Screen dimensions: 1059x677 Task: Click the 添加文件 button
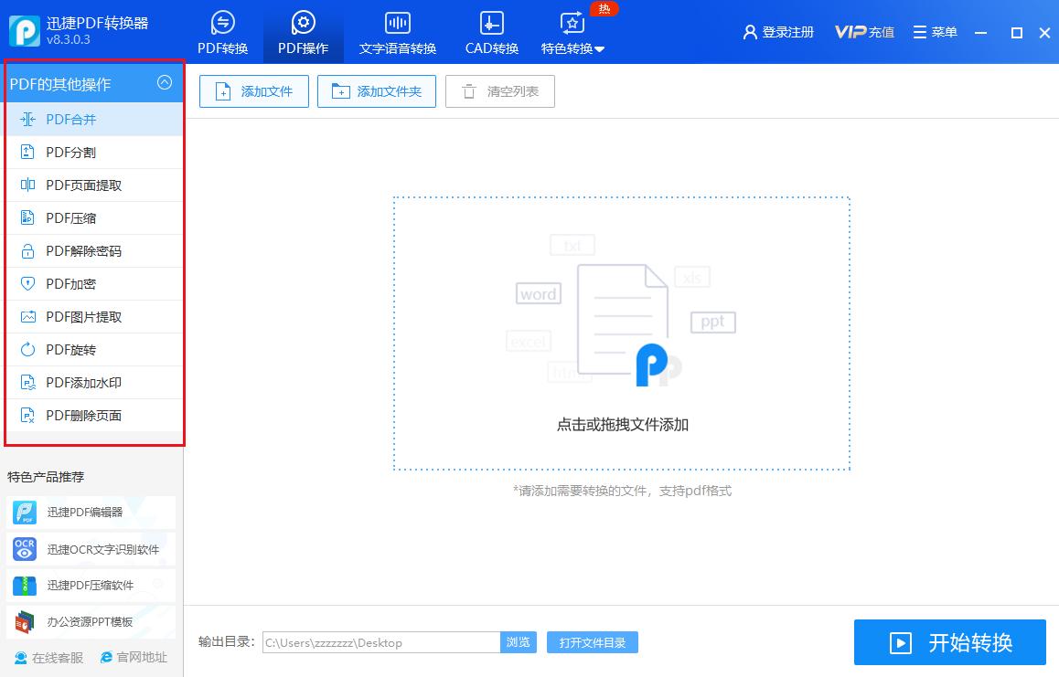pos(253,90)
